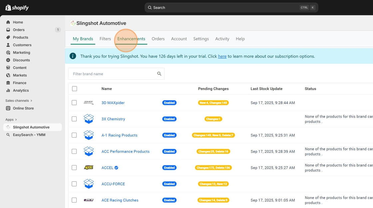Click the ACC Performance Products box icon
373x208 pixels.
(89, 151)
